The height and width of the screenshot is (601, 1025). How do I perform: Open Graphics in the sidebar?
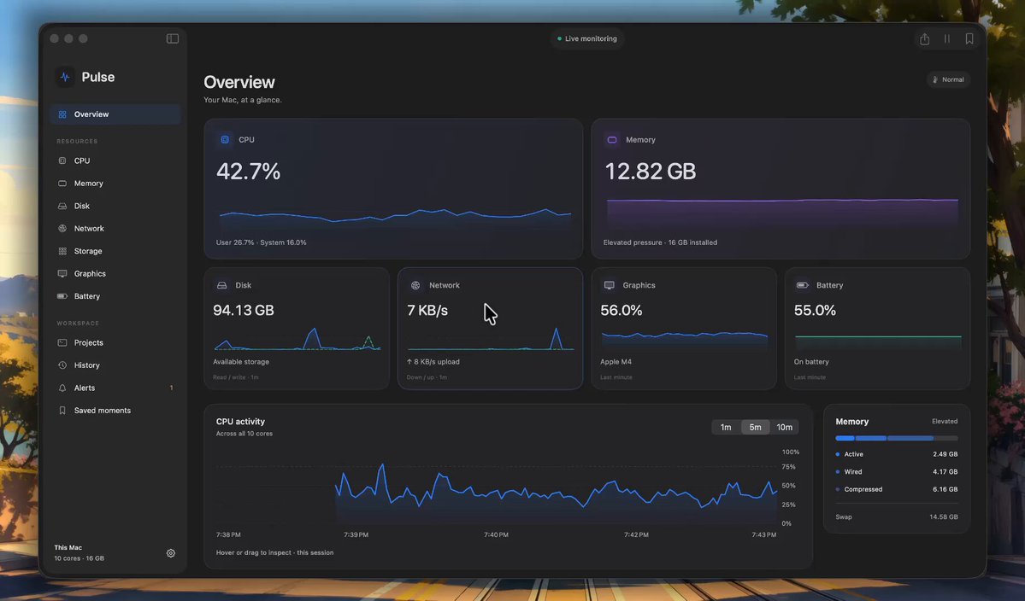point(115,273)
